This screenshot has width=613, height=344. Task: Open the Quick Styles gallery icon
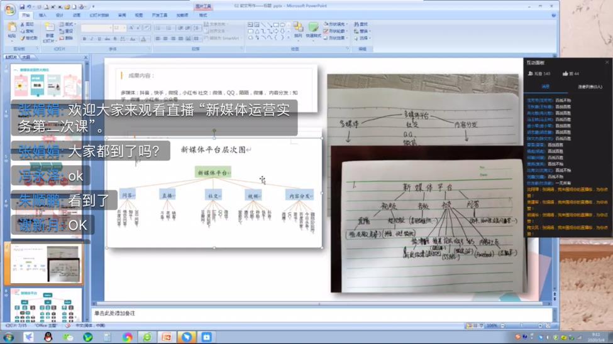tap(313, 30)
